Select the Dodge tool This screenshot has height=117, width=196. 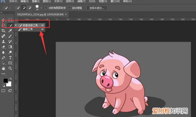point(10,52)
